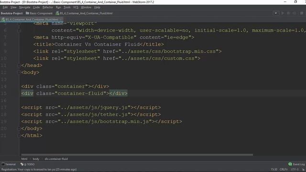Open the run configuration dropdown
The height and width of the screenshot is (172, 306).
276,13
